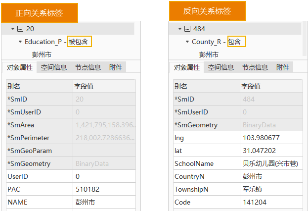The width and height of the screenshot is (308, 211).
Task: Click the NAME field value 彭州市
Action: (x=85, y=202)
